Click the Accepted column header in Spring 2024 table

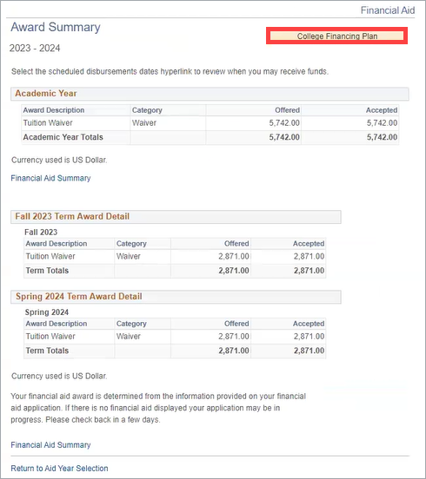point(309,324)
